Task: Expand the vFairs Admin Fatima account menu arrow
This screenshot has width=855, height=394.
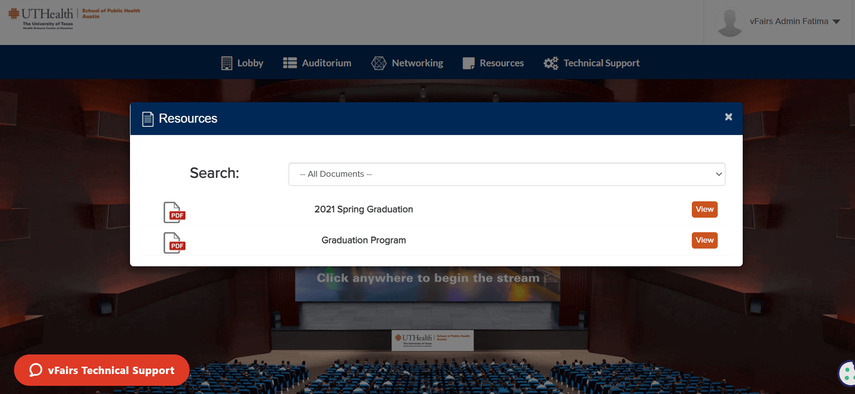Action: (836, 22)
